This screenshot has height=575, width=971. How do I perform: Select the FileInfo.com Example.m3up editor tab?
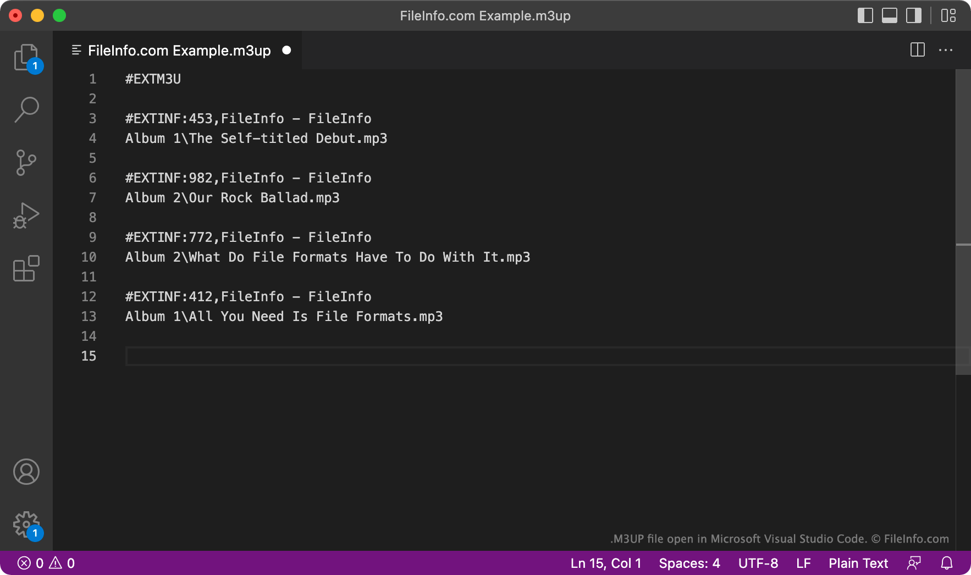(179, 51)
